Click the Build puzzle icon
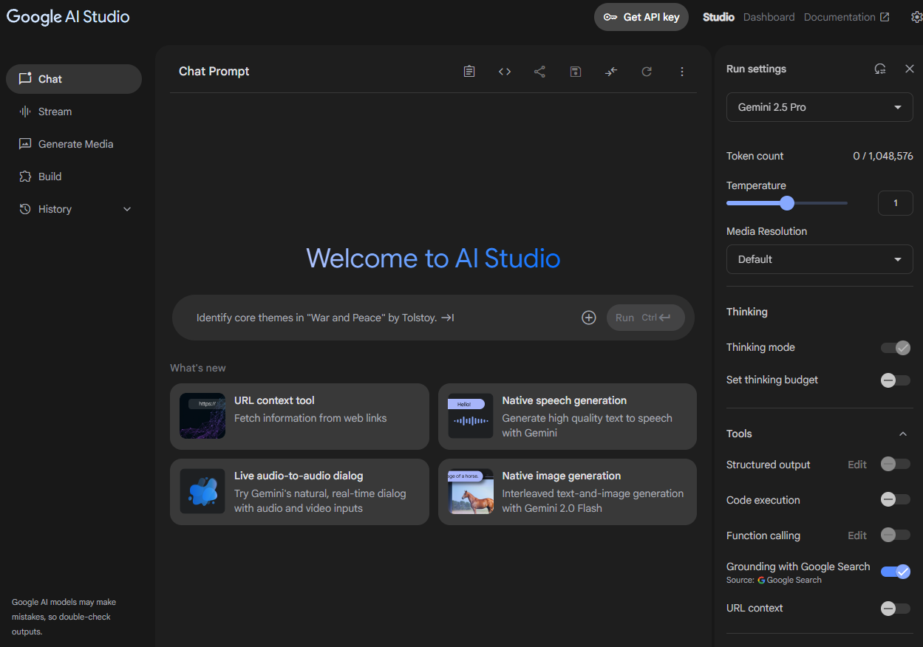Image resolution: width=923 pixels, height=647 pixels. 25,177
